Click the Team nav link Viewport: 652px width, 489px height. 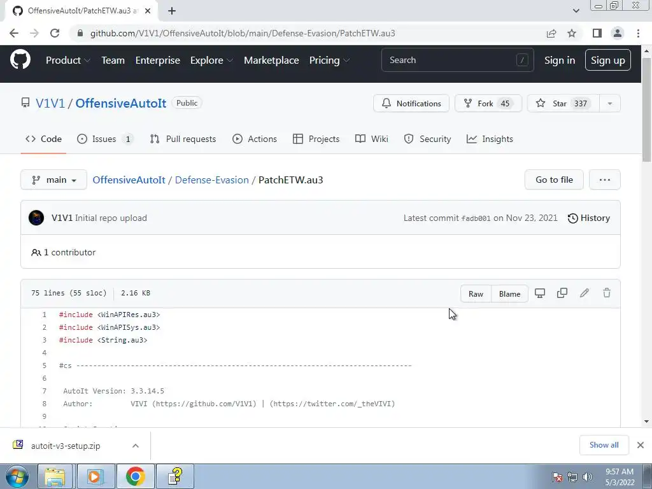pyautogui.click(x=113, y=60)
